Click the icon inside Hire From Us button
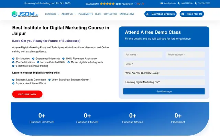The height and width of the screenshot is (137, 220). click(x=183, y=14)
